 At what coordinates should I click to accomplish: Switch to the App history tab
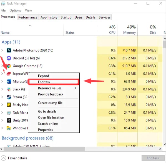pos(49,17)
